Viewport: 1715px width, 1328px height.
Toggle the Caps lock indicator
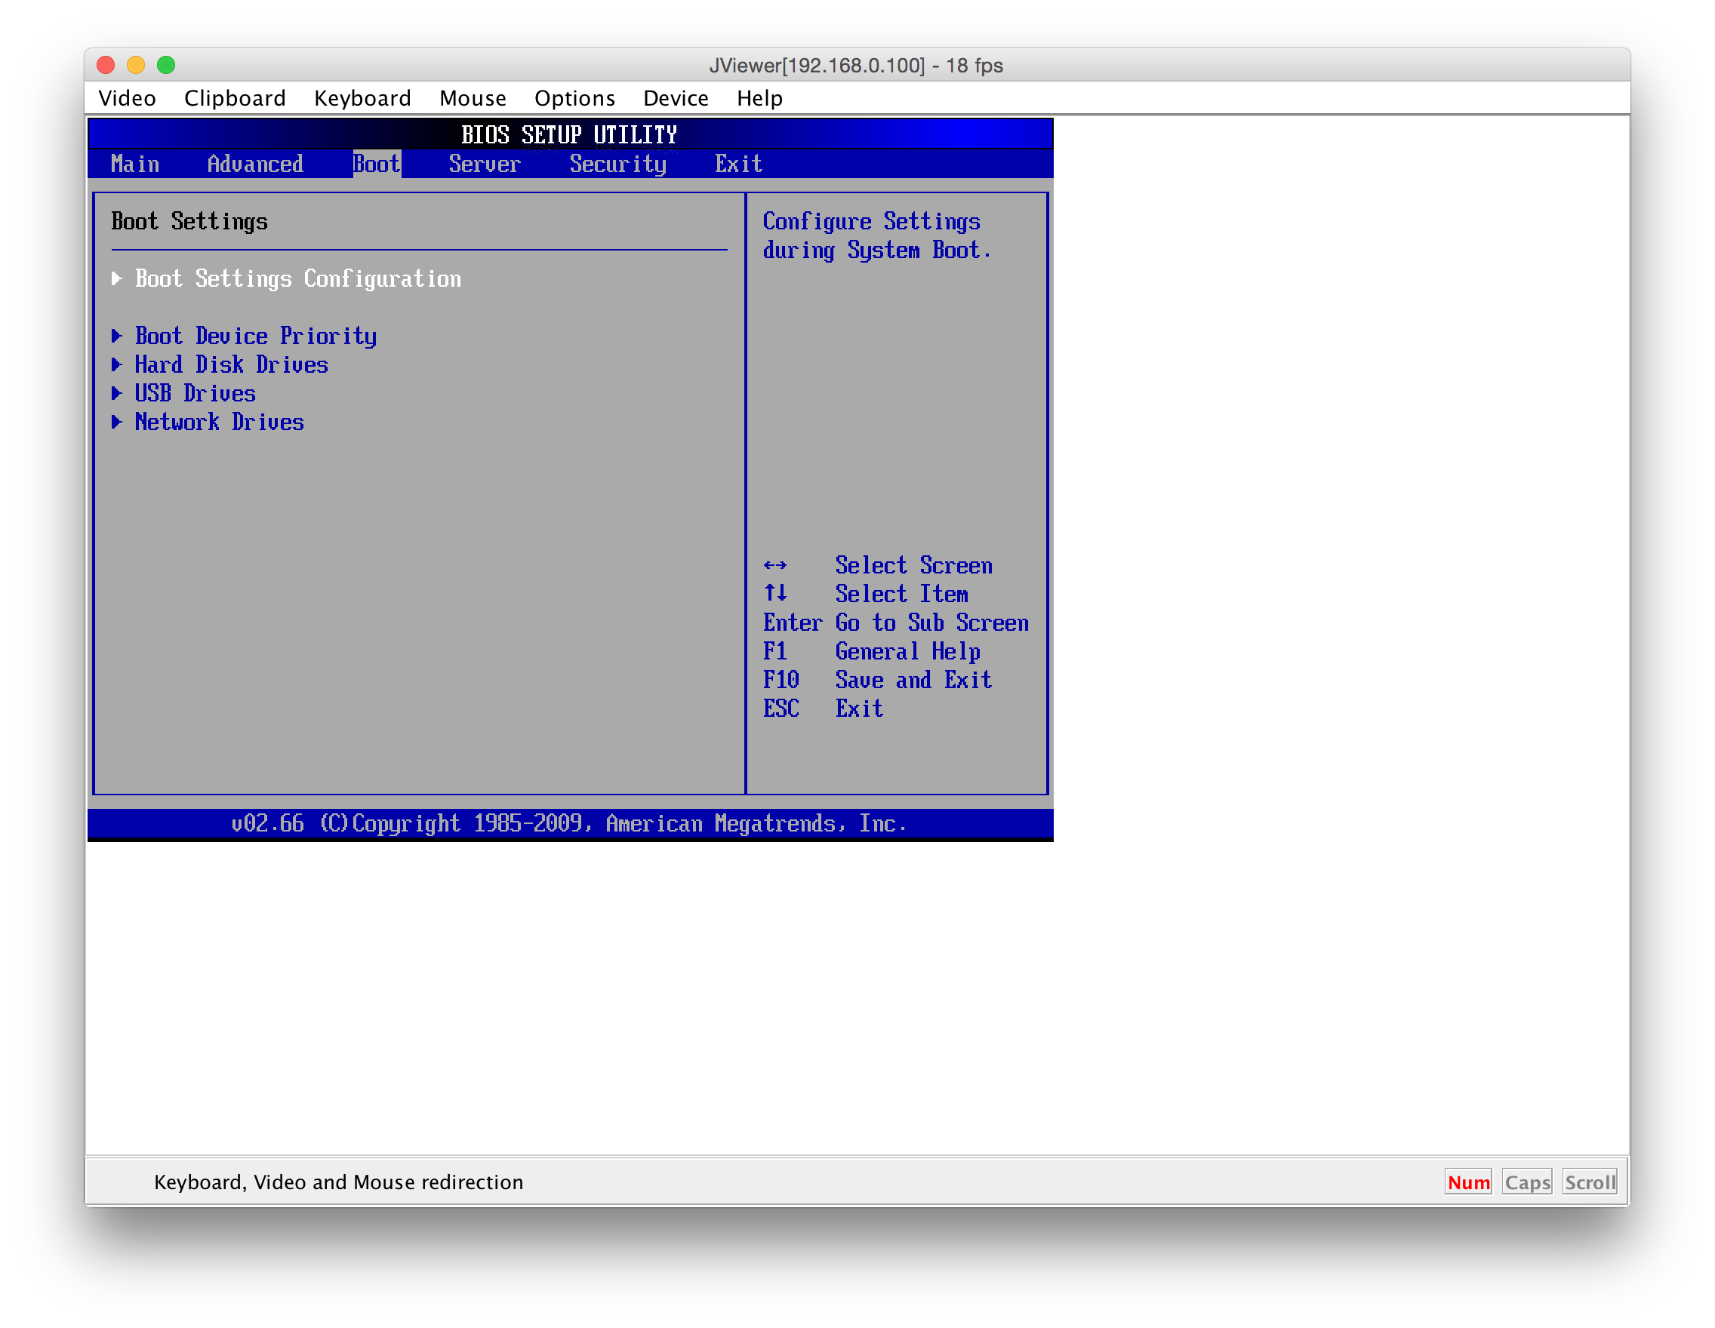tap(1527, 1183)
